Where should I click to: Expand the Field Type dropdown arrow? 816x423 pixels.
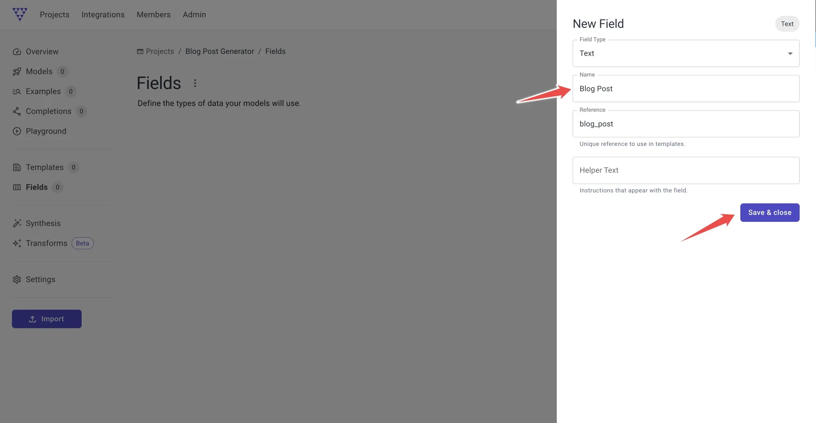[790, 54]
